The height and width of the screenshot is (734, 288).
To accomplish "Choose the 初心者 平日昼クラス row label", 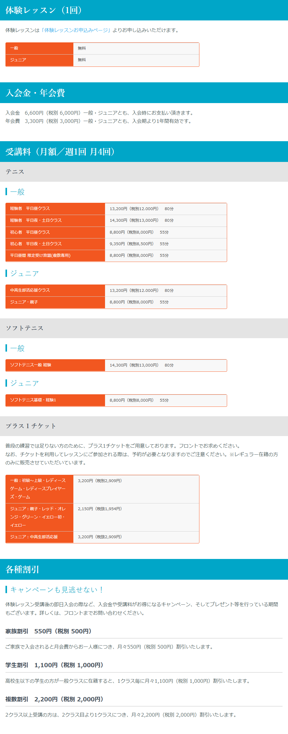I will tap(30, 232).
